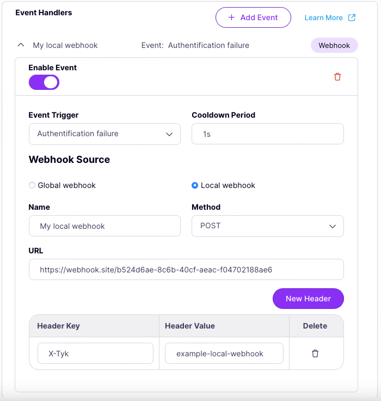Screen dimensions: 381x401
Task: Edit the Header Key field X-Tyk
Action: click(x=95, y=354)
